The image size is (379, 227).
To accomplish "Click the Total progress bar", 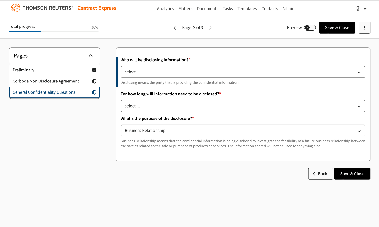I will [x=54, y=31].
